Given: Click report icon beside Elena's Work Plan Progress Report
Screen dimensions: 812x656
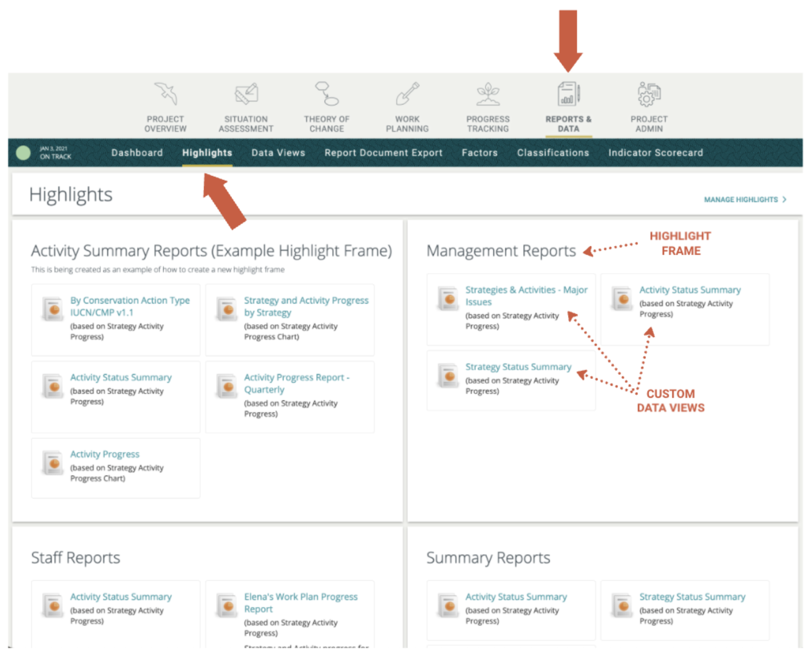Looking at the screenshot, I should [x=227, y=605].
